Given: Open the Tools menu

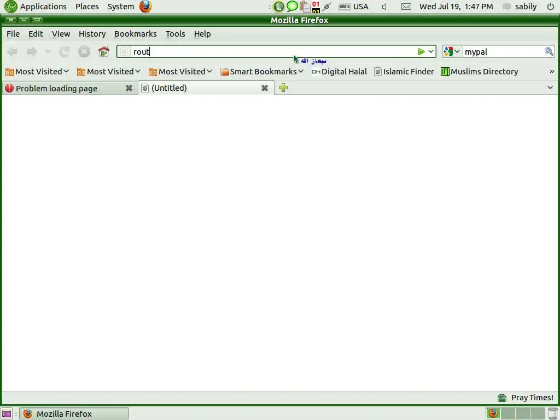Looking at the screenshot, I should click(x=176, y=34).
